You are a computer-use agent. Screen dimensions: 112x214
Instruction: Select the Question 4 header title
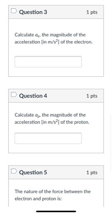(x=33, y=96)
